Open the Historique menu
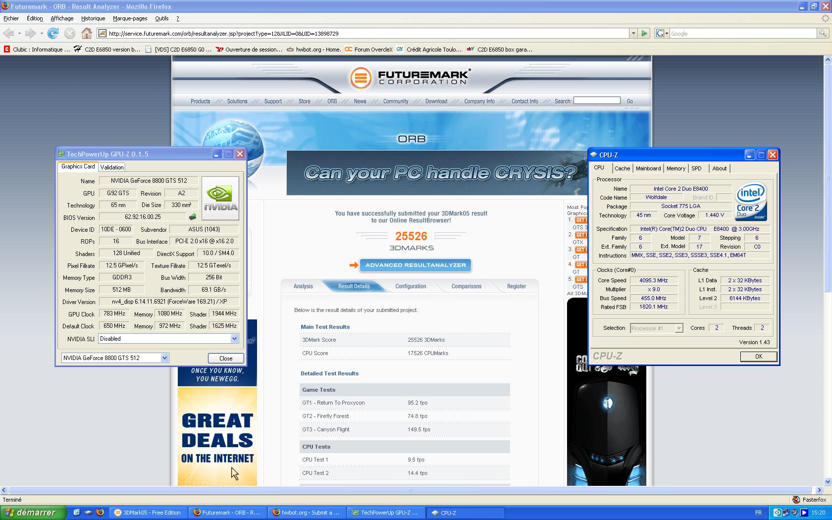The width and height of the screenshot is (832, 520). coord(93,18)
